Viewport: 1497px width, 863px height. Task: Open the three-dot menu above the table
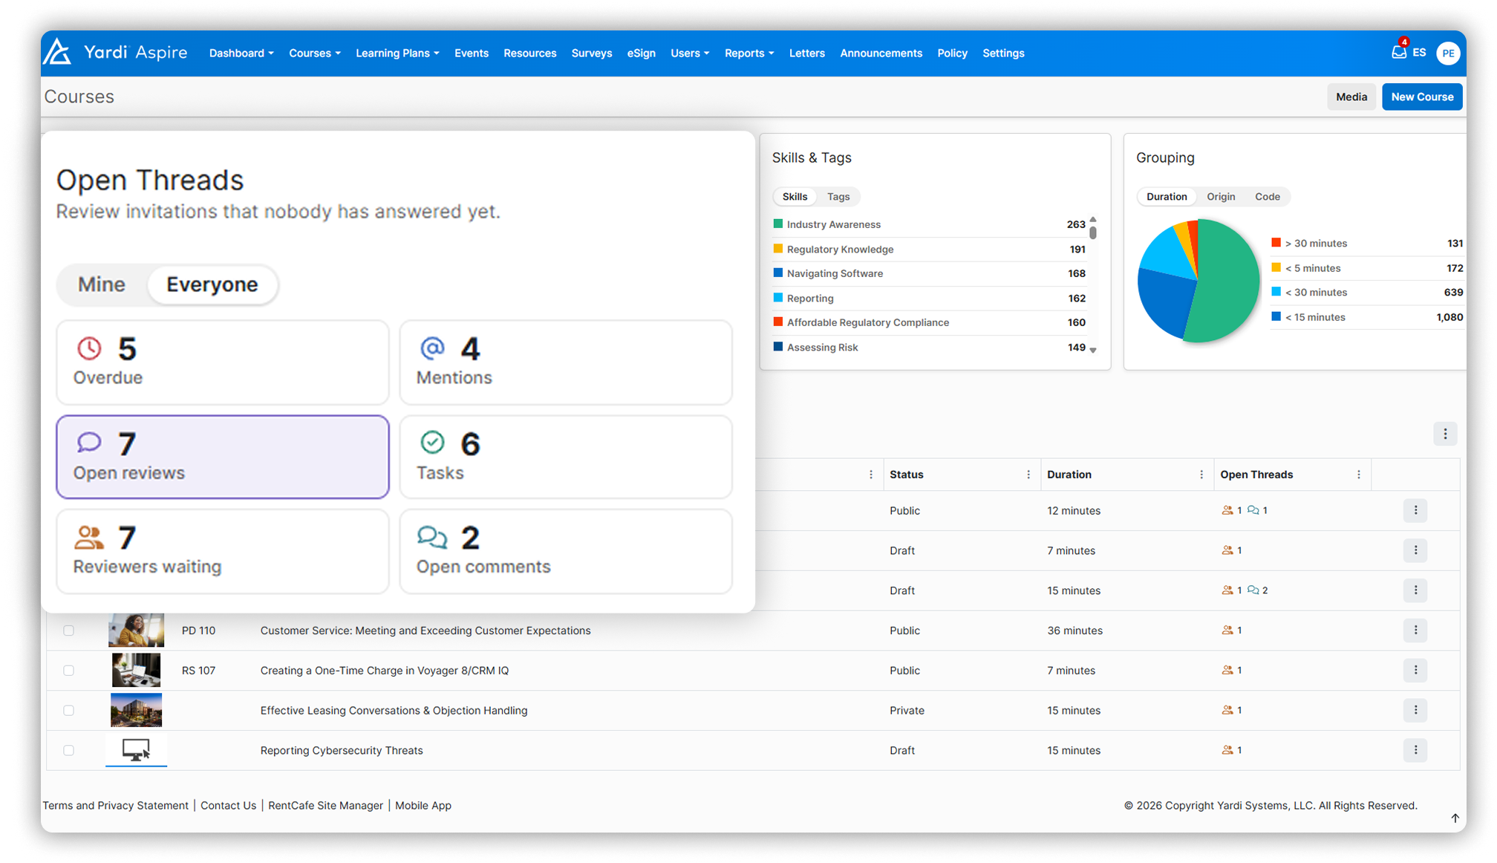[1444, 434]
